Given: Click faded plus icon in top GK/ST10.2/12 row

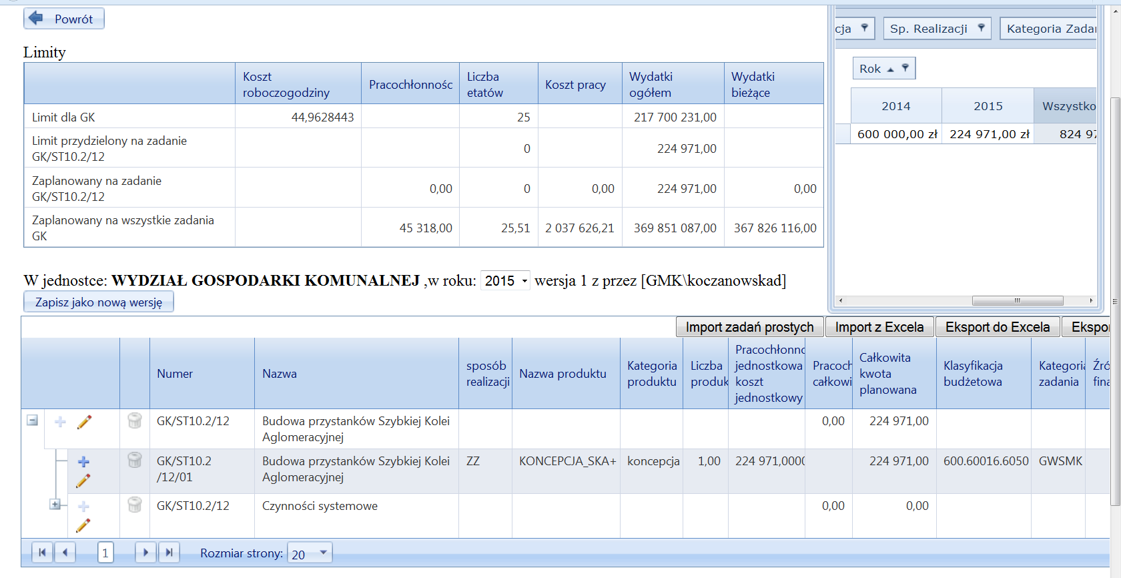Looking at the screenshot, I should coord(60,422).
